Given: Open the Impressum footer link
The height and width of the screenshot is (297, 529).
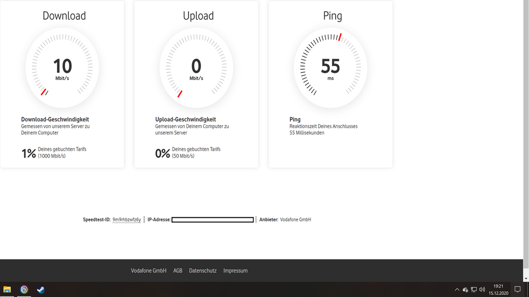Looking at the screenshot, I should [236, 271].
